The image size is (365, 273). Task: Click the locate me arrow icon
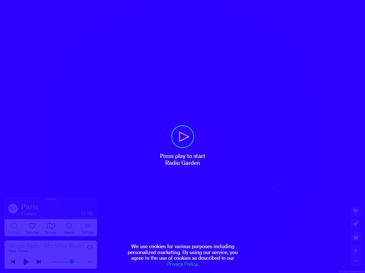coord(356,224)
